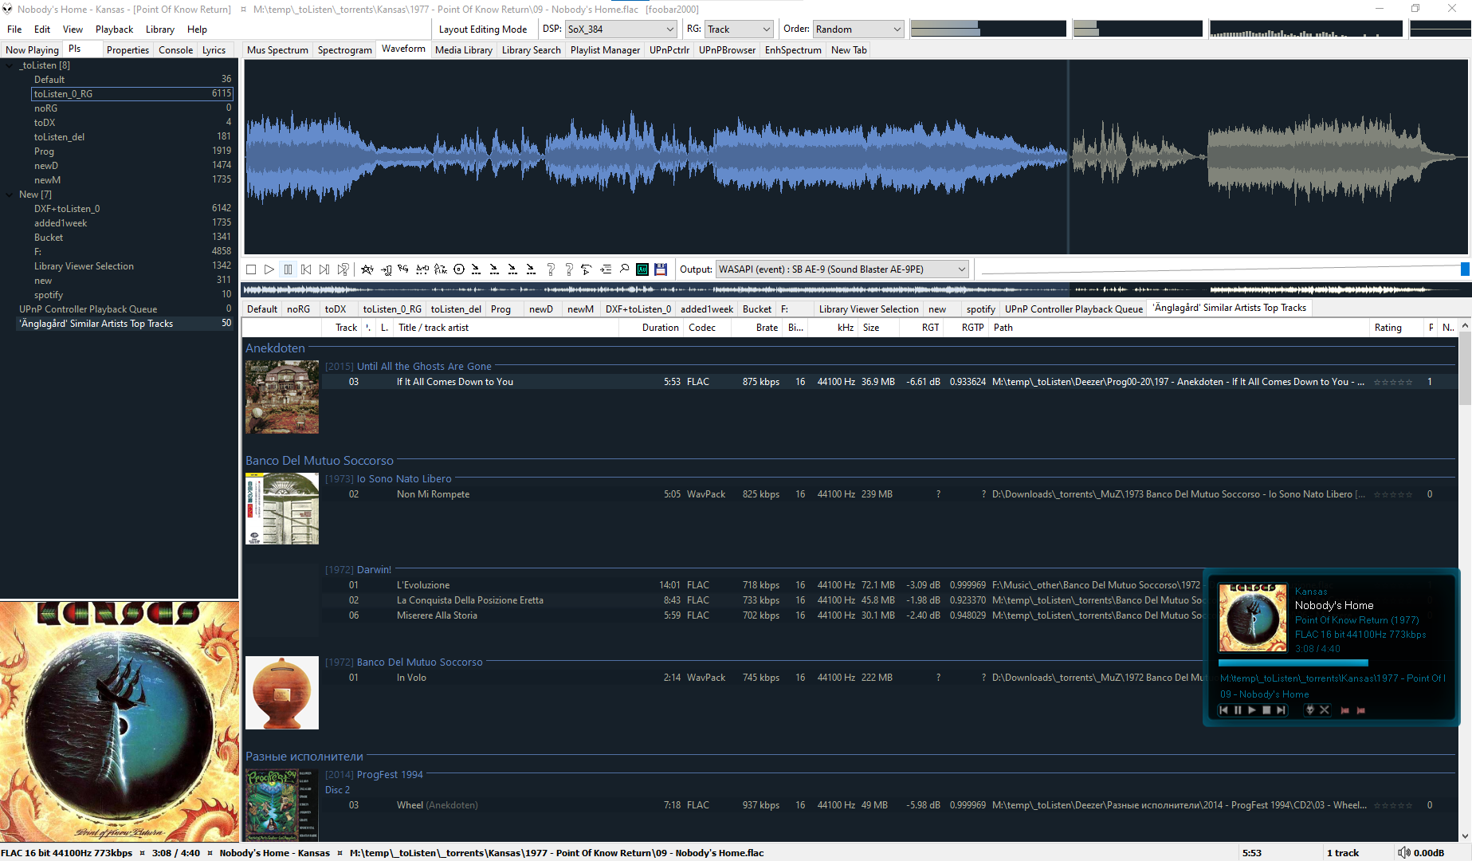Screen dimensions: 1472x861
Task: Click the magnifying glass search icon
Action: point(624,269)
